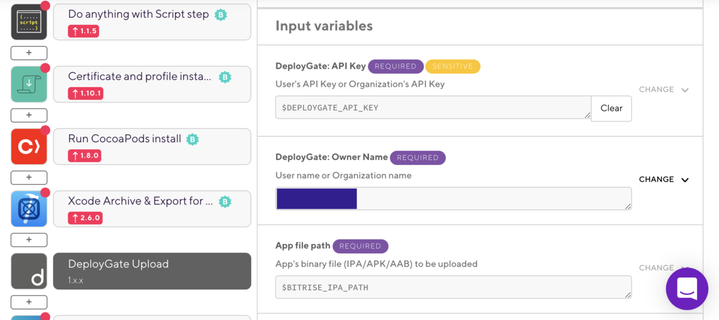Click verified badge on CocoaPods step
Image resolution: width=719 pixels, height=320 pixels.
click(192, 140)
